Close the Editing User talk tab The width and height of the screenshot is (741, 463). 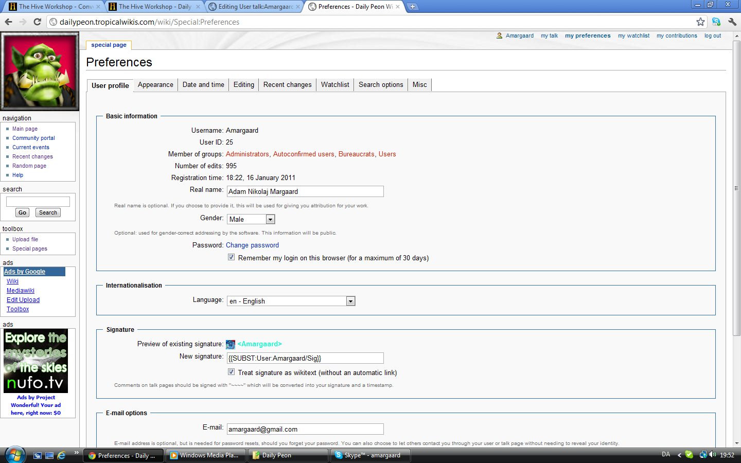coord(298,7)
